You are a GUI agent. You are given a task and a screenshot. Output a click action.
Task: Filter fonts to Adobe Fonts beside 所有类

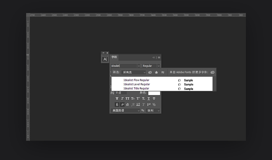click(x=150, y=72)
